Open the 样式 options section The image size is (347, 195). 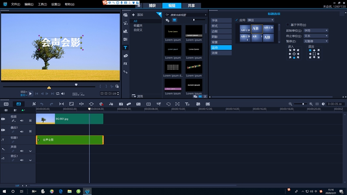[x=221, y=26]
